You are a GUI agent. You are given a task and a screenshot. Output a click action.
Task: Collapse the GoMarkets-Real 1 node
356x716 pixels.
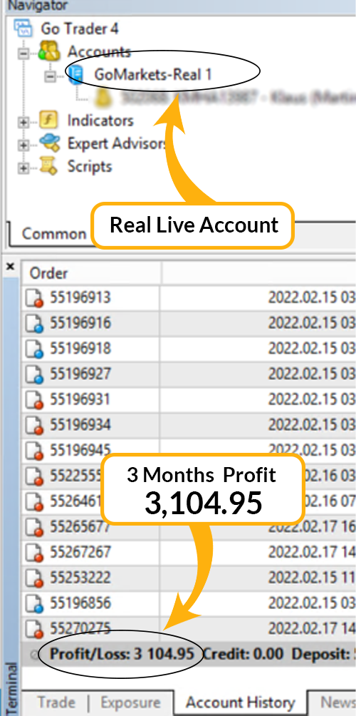click(50, 77)
